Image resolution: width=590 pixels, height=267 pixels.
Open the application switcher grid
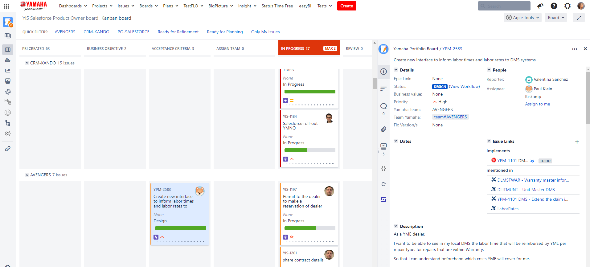(x=6, y=6)
